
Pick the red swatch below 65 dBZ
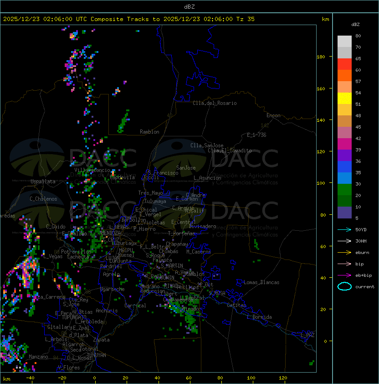pyautogui.click(x=344, y=64)
